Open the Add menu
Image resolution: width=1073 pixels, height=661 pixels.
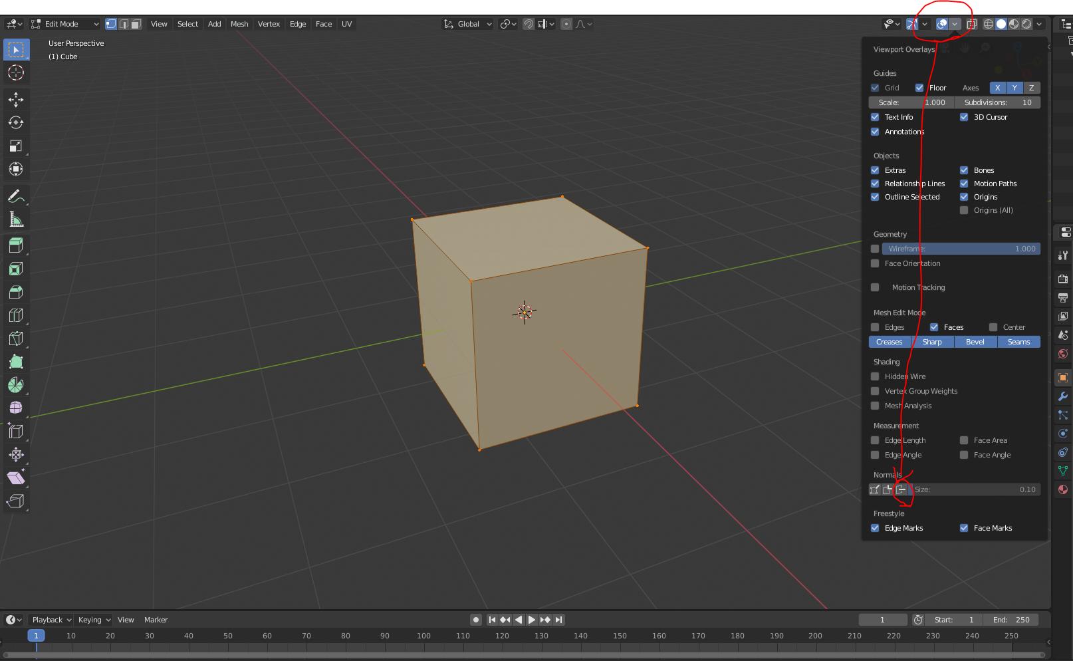[x=214, y=24]
